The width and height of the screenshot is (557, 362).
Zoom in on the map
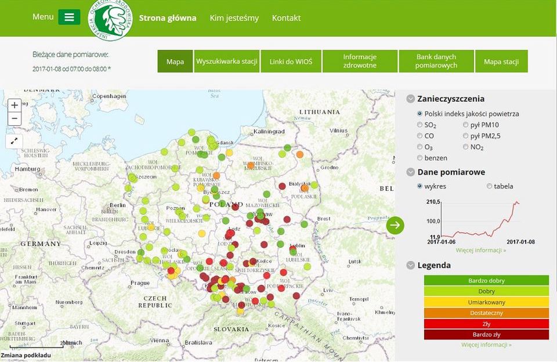[x=15, y=106]
